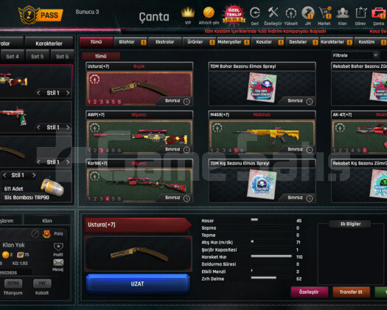Select the Sis Bombası TRP90 grenade slot
This screenshot has width=387, height=310.
(x=36, y=186)
